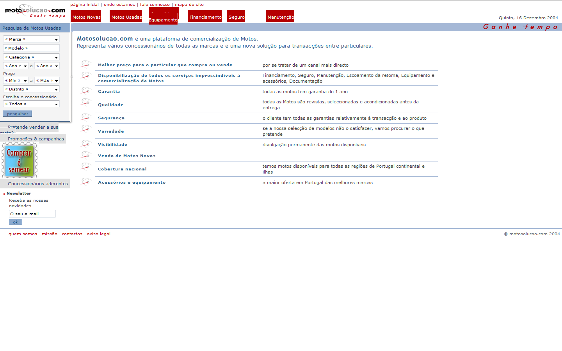The image size is (562, 351).
Task: Click the motorcycle icon beside Garantia
Action: [86, 90]
